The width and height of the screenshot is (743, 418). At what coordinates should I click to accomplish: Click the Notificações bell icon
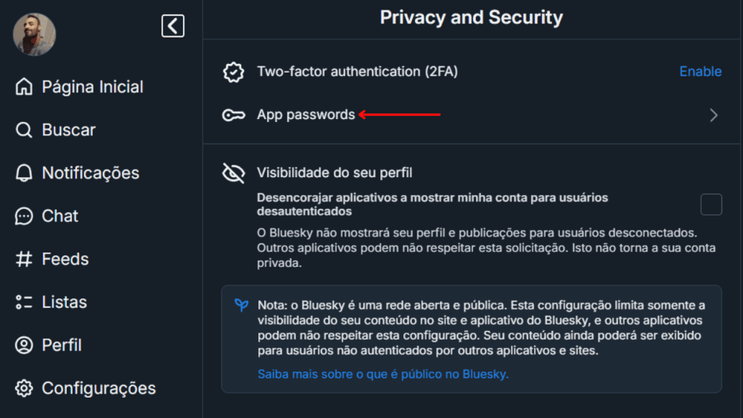point(25,173)
